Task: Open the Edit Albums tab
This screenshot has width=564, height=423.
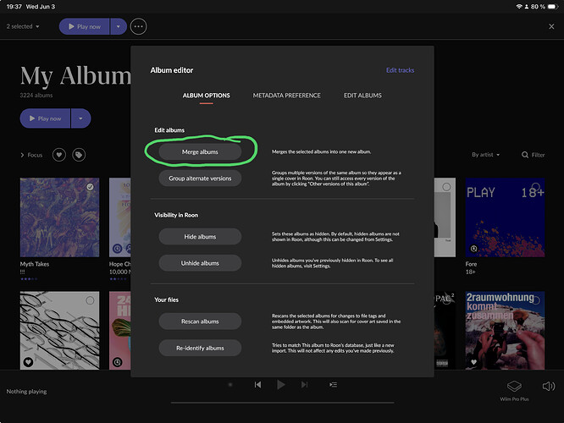Action: click(362, 96)
